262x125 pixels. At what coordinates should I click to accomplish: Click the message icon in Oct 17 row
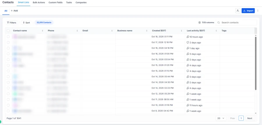pyautogui.click(x=188, y=42)
